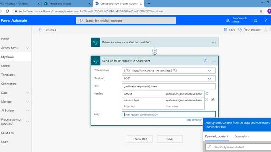Edit the accept header value field
271x152 pixels.
click(x=183, y=94)
